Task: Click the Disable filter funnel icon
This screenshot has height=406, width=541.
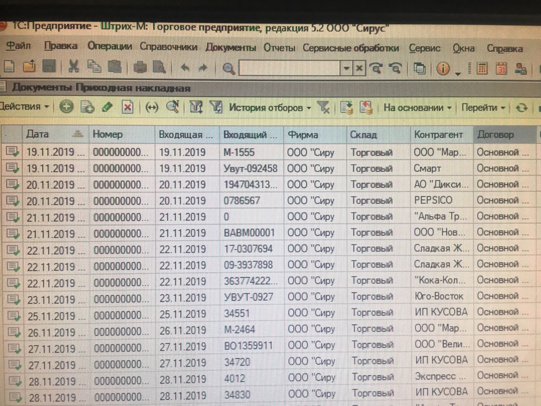Action: (x=323, y=108)
